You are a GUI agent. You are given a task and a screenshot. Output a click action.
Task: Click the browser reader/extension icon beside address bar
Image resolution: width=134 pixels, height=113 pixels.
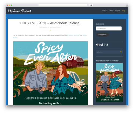coord(91,5)
